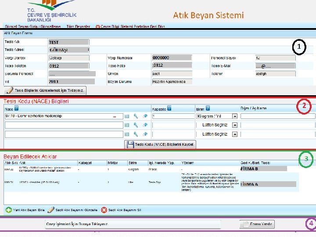
Task: Click magnifier search icon in second NACE row
Action: (x=136, y=125)
